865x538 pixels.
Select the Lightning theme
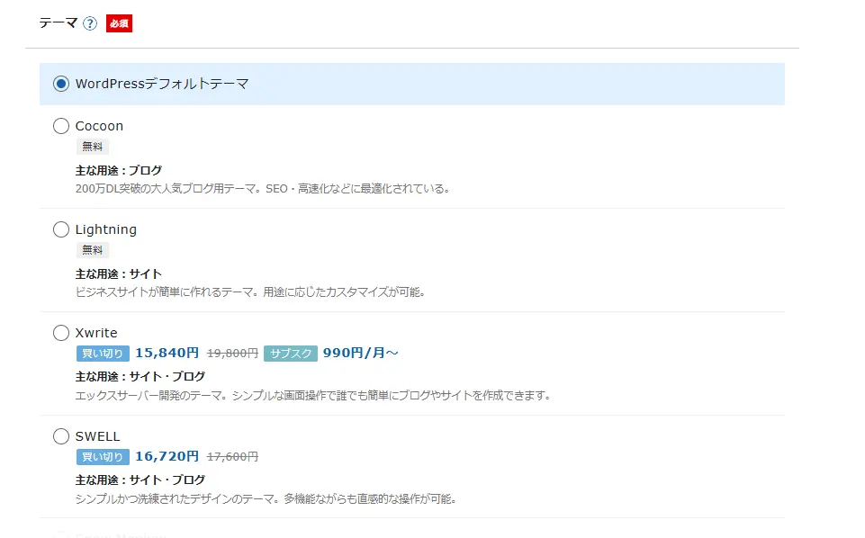(x=60, y=229)
